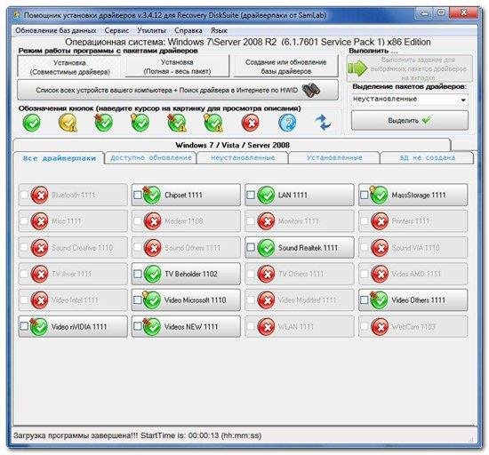Switch to the БД не создана tab

click(427, 157)
